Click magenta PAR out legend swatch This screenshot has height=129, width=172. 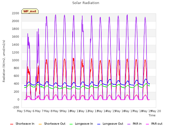148,124
